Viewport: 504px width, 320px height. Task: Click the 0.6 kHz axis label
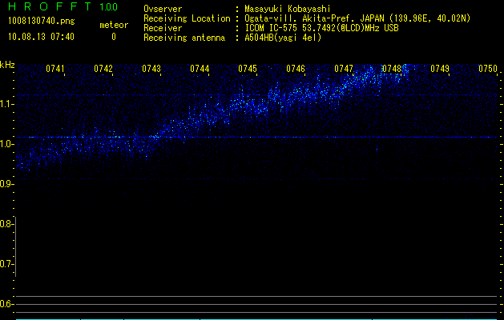[6, 304]
